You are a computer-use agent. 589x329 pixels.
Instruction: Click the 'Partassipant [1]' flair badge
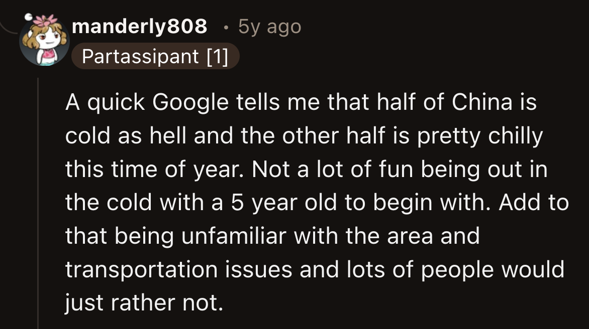pyautogui.click(x=156, y=56)
